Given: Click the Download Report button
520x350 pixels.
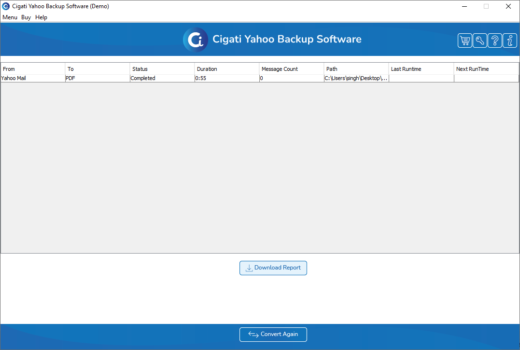Looking at the screenshot, I should (x=273, y=268).
